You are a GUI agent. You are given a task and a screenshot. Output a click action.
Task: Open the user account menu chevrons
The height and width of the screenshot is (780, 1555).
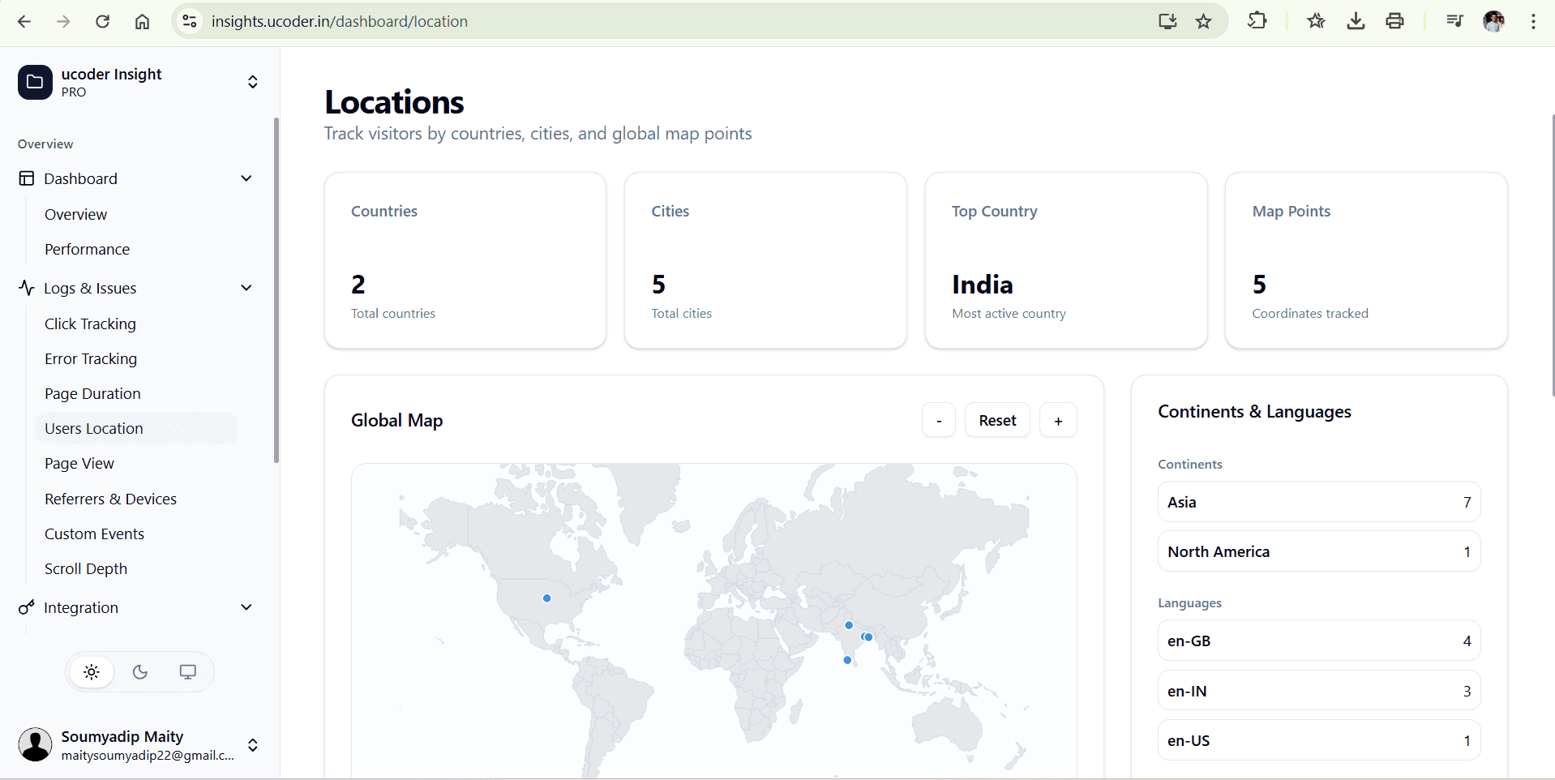[253, 745]
